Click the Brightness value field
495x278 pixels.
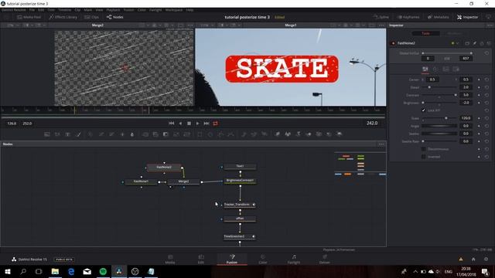[x=466, y=103]
